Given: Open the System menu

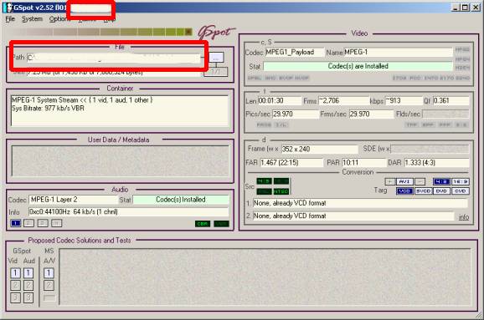Looking at the screenshot, I should 32,18.
